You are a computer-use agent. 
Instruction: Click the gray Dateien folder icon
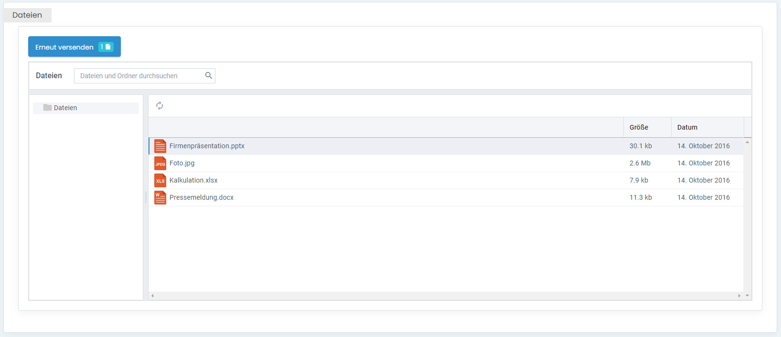click(47, 108)
